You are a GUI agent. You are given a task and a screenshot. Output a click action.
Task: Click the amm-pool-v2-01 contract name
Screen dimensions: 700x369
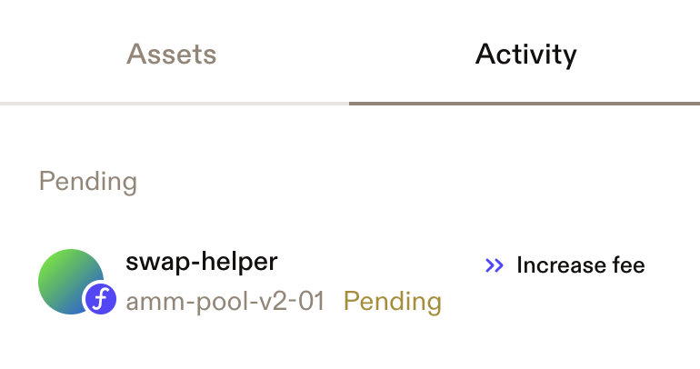point(225,301)
